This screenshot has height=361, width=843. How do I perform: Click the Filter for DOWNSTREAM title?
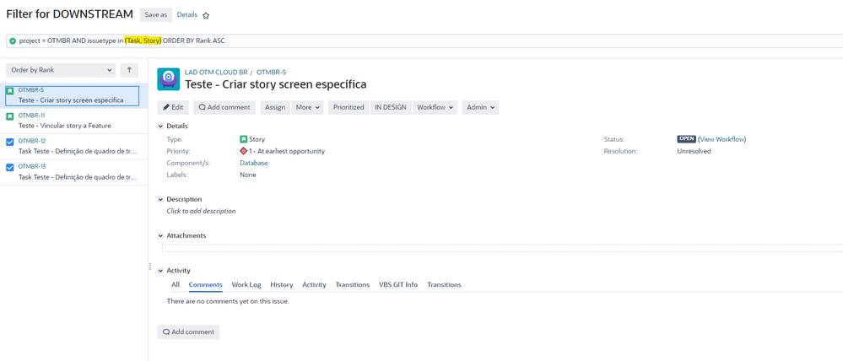(x=69, y=14)
